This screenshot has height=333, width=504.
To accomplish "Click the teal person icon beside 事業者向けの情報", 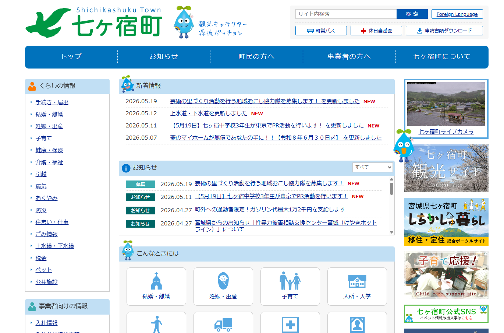I will (x=32, y=306).
